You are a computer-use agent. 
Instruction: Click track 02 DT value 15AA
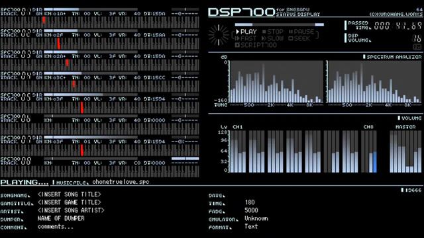click(x=159, y=35)
